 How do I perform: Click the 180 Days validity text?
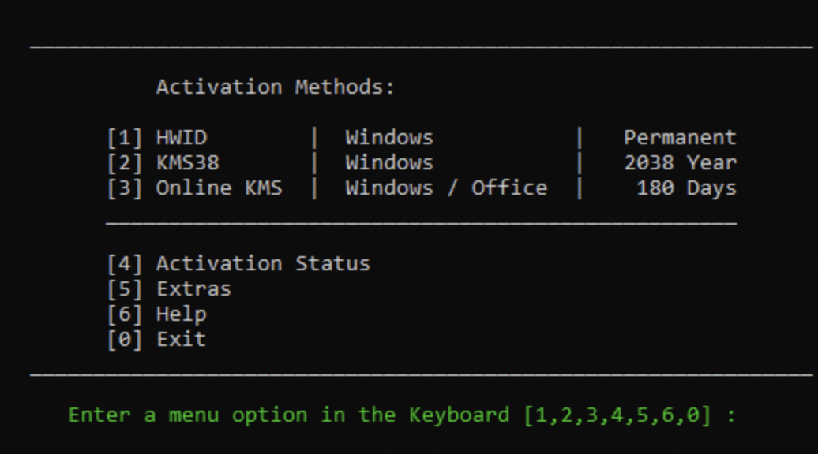point(687,188)
